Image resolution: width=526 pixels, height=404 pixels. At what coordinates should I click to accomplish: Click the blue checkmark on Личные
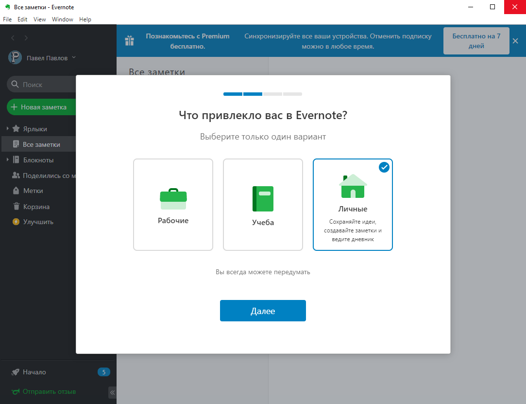pos(384,167)
